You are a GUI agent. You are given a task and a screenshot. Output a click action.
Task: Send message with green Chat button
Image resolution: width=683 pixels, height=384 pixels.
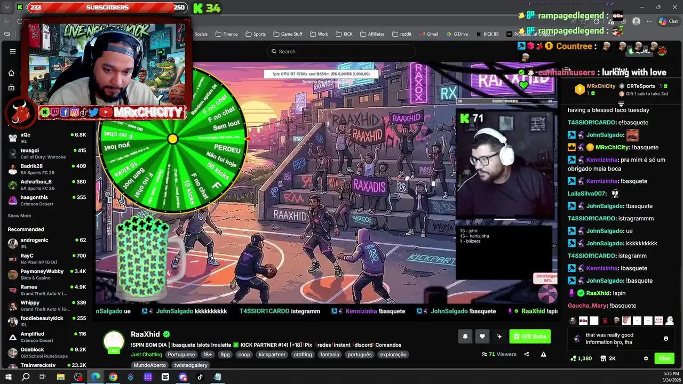tap(664, 358)
